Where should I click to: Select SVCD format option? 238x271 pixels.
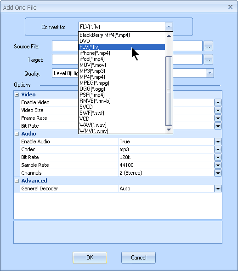pyautogui.click(x=122, y=107)
